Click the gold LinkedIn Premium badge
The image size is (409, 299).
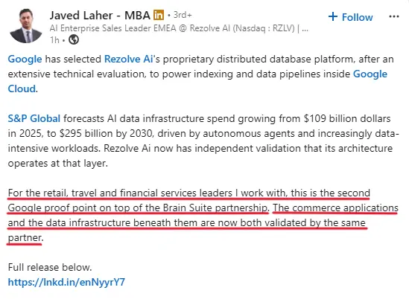click(159, 15)
